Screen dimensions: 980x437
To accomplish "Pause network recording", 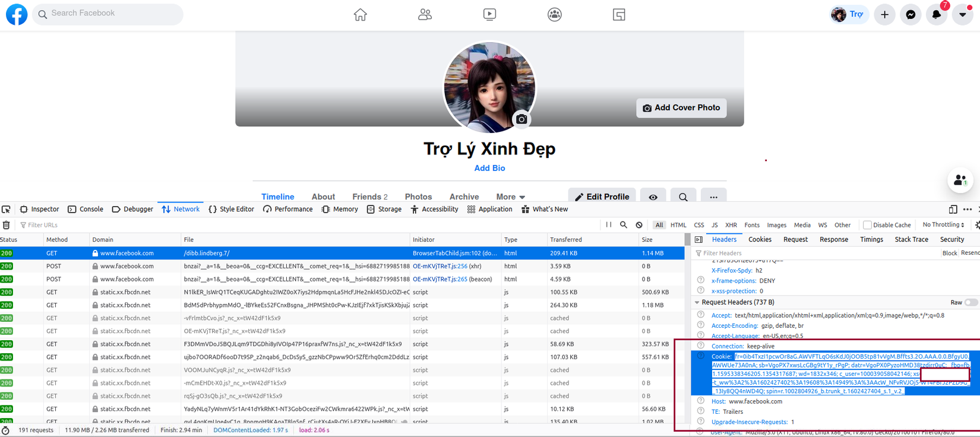I will (x=608, y=225).
